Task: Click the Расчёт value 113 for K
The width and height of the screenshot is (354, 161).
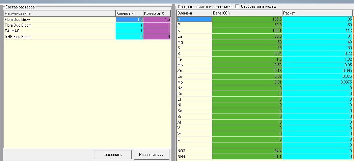Action: (x=317, y=30)
